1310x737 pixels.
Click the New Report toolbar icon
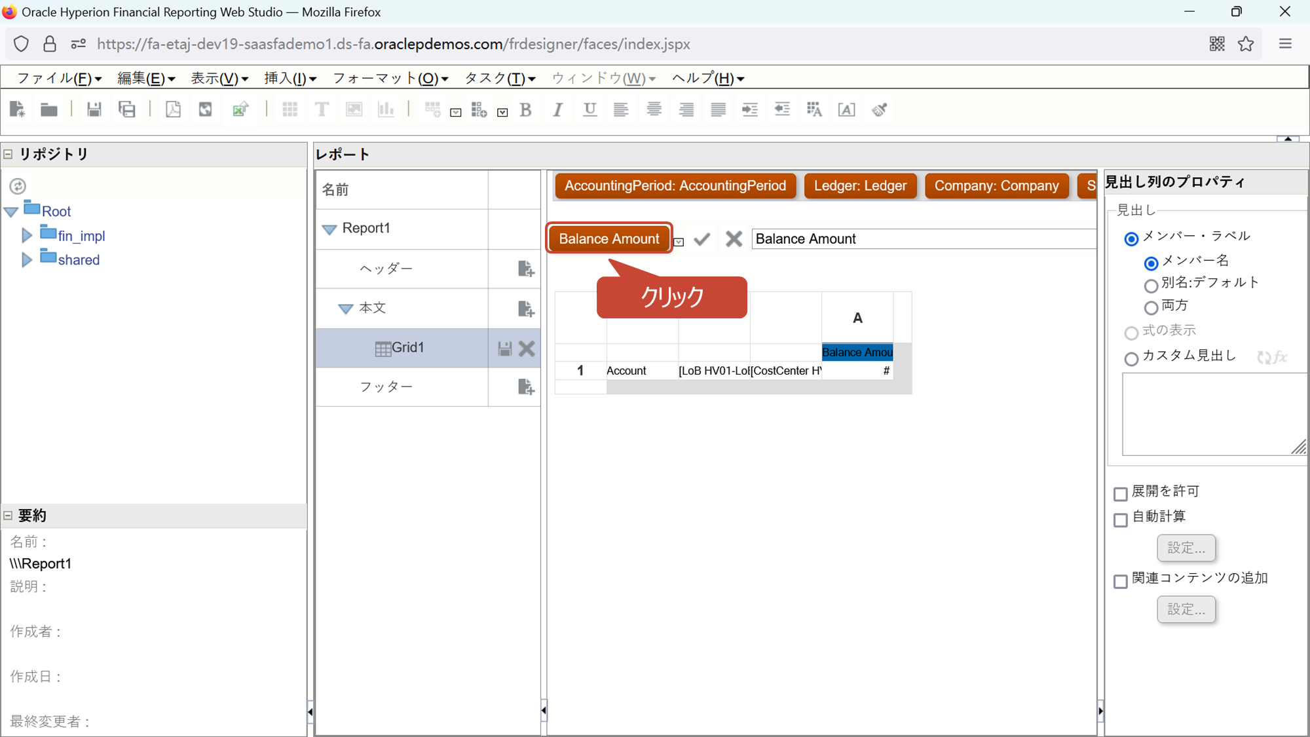(x=18, y=109)
